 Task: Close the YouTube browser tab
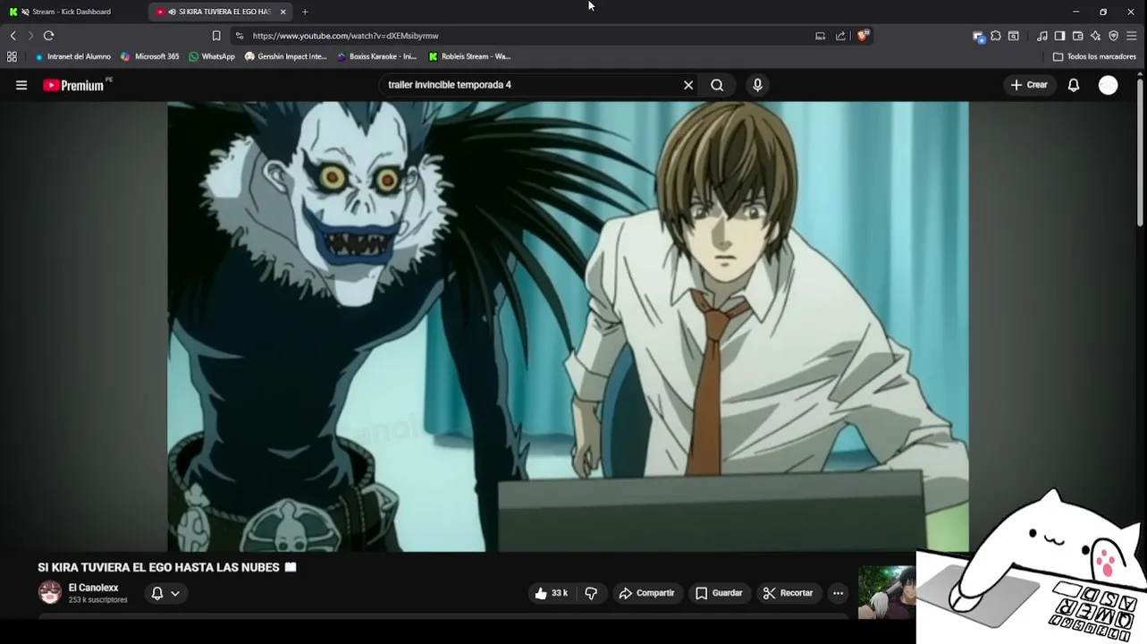point(283,12)
